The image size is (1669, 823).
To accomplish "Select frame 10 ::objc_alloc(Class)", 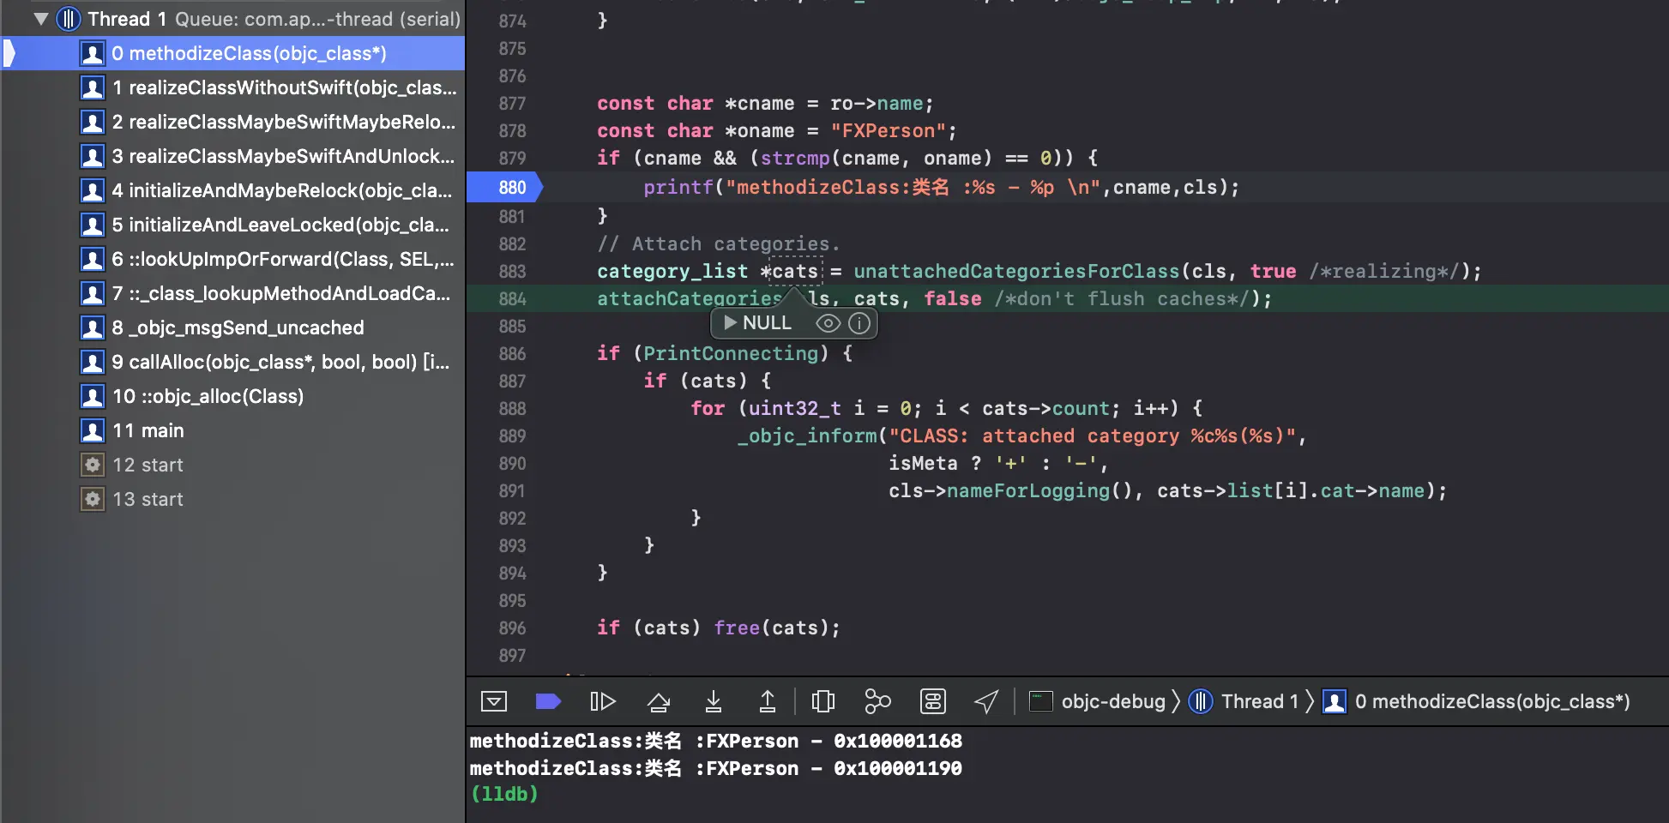I will [x=232, y=396].
